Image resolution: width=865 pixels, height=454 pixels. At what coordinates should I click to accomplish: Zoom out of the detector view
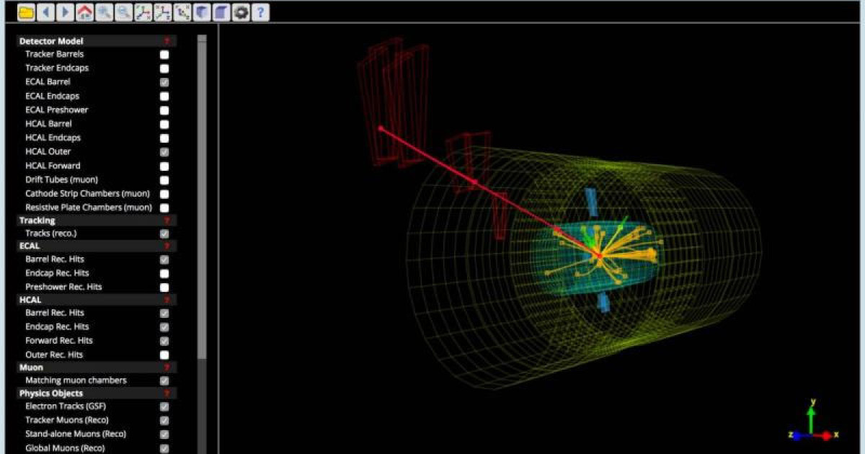pyautogui.click(x=123, y=12)
